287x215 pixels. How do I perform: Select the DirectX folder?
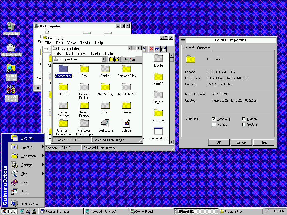(x=63, y=89)
